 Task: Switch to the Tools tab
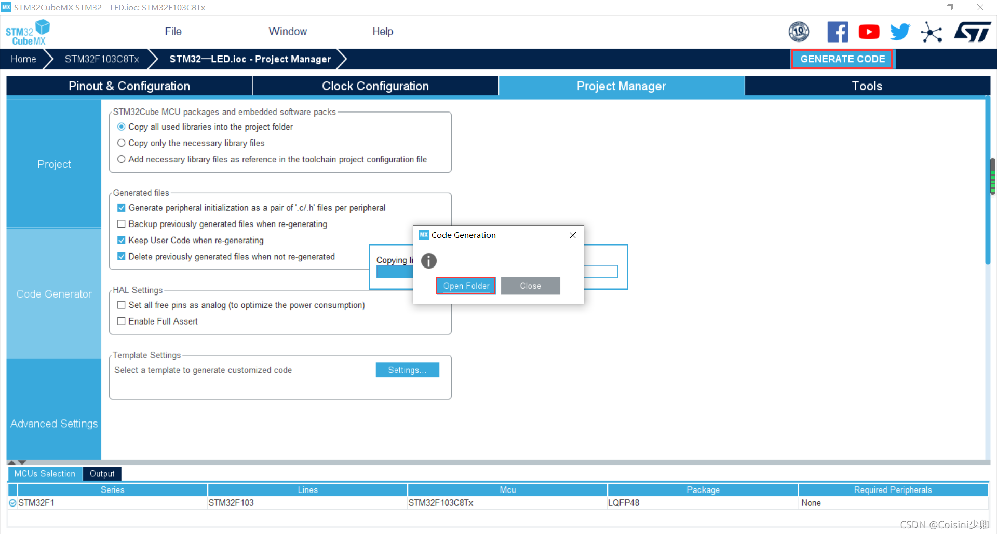[867, 86]
